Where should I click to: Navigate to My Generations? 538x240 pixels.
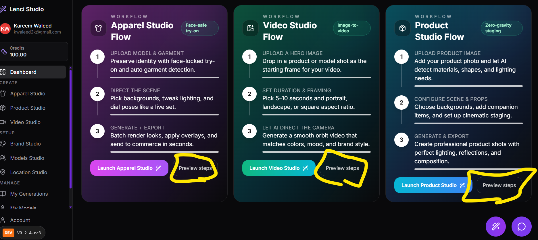29,194
